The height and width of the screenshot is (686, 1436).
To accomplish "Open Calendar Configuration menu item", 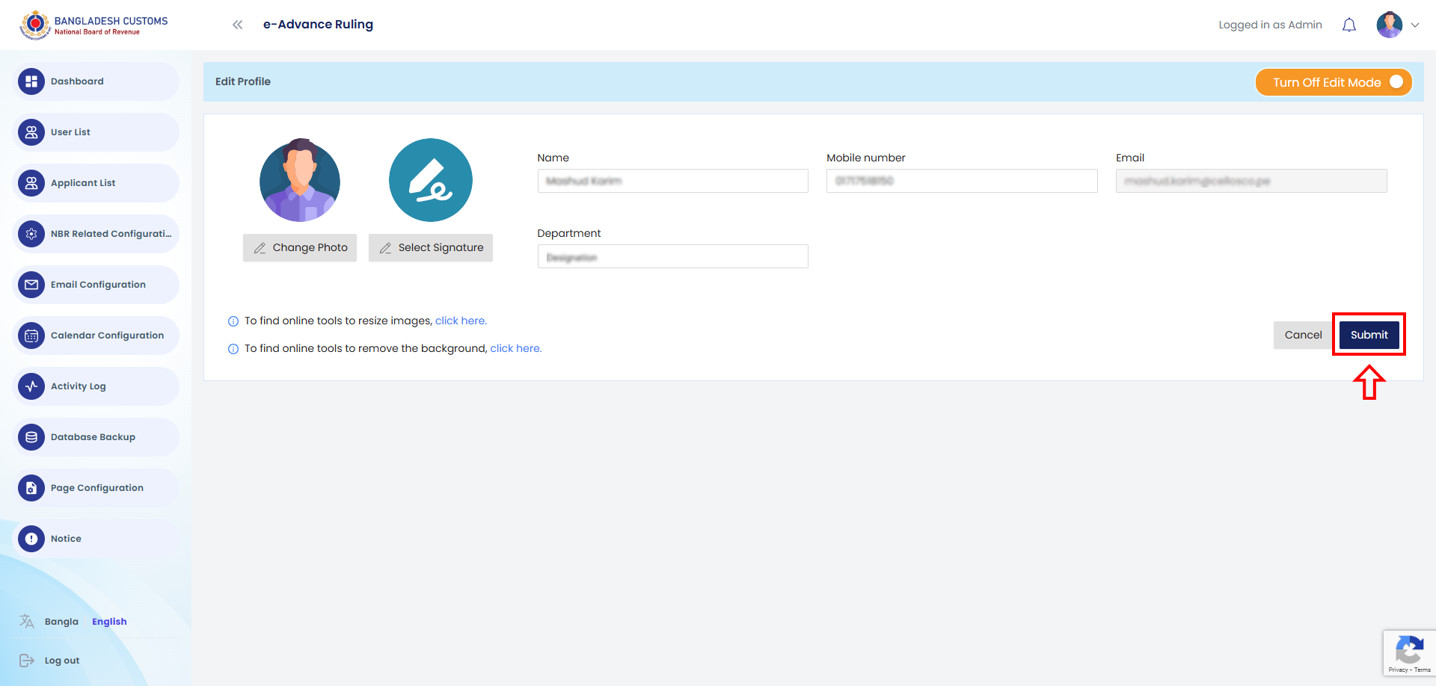I will coord(96,336).
